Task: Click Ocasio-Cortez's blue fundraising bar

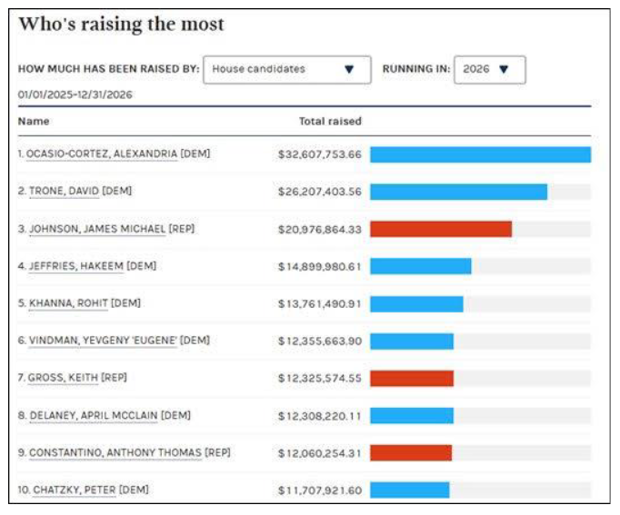Action: point(480,154)
